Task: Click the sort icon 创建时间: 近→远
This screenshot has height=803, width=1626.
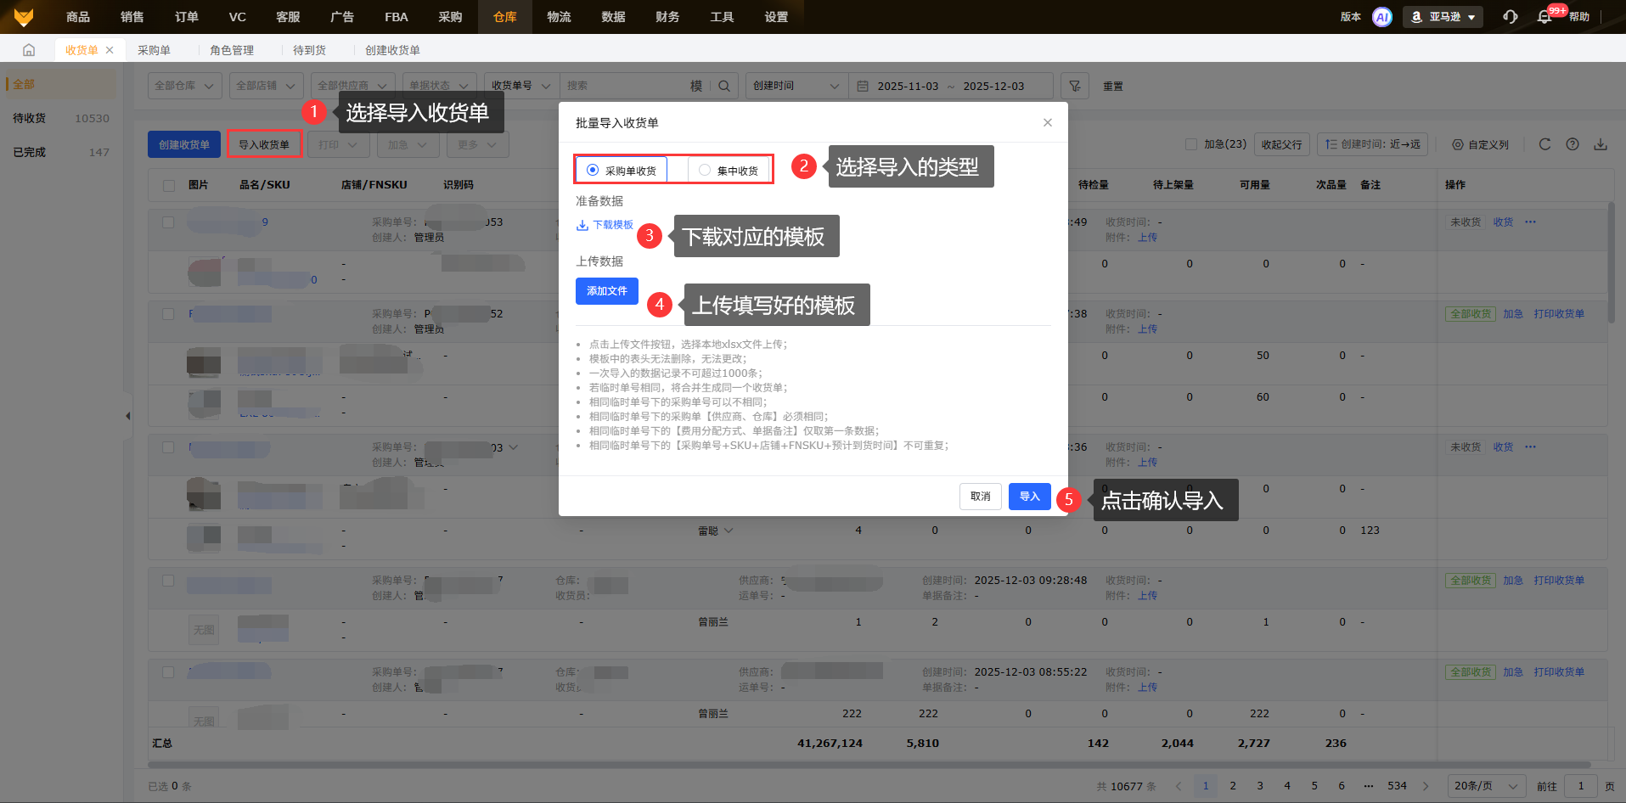Action: tap(1372, 144)
